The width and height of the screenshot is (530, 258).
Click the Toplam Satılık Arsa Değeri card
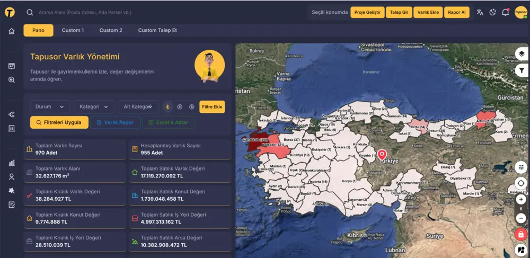pyautogui.click(x=180, y=241)
